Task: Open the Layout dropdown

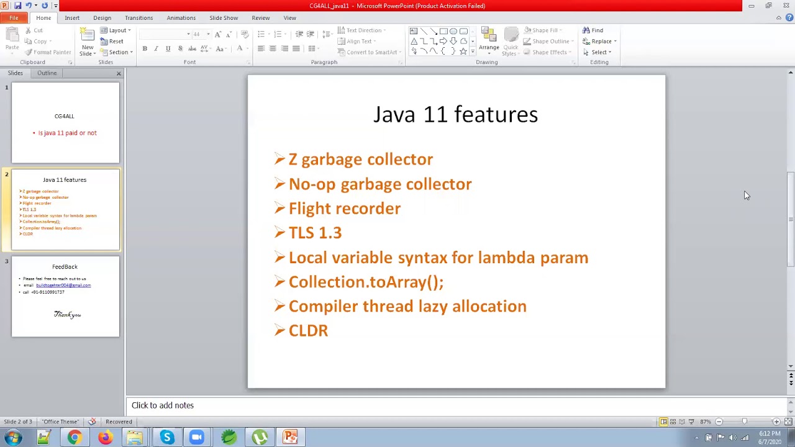Action: click(116, 30)
